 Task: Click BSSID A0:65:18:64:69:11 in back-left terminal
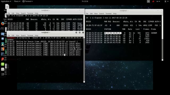click(x=16, y=27)
